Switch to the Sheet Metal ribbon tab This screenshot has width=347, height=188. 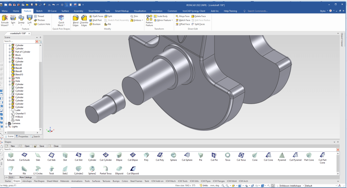click(94, 11)
